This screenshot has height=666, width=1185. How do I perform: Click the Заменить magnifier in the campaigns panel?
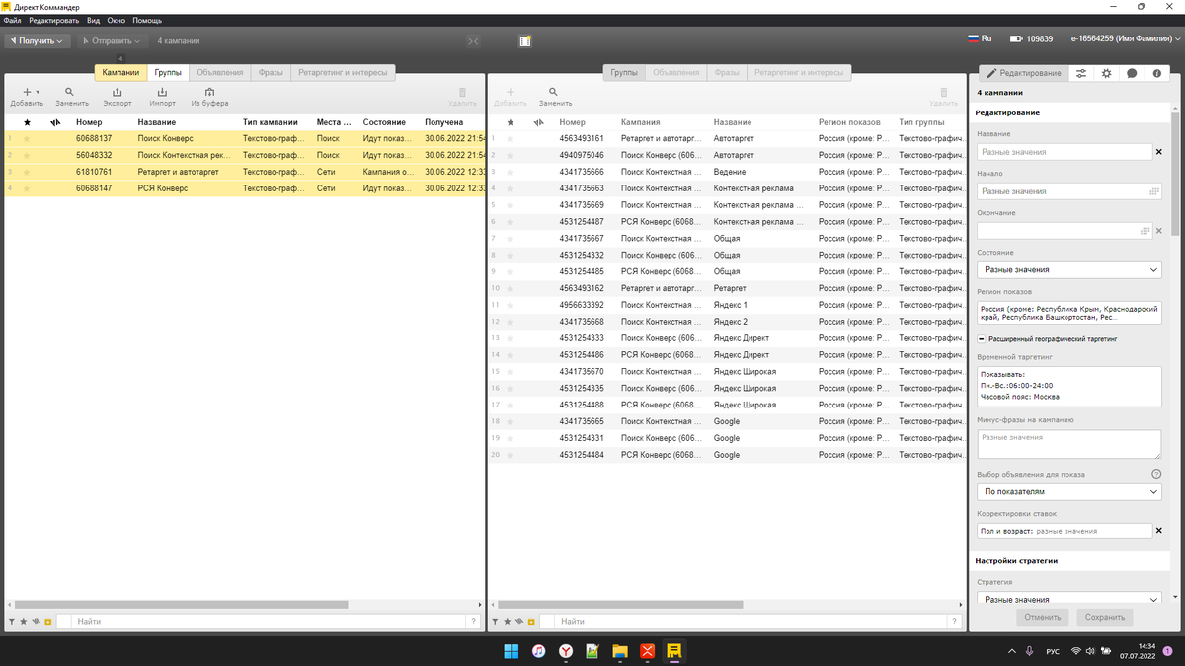tap(70, 92)
